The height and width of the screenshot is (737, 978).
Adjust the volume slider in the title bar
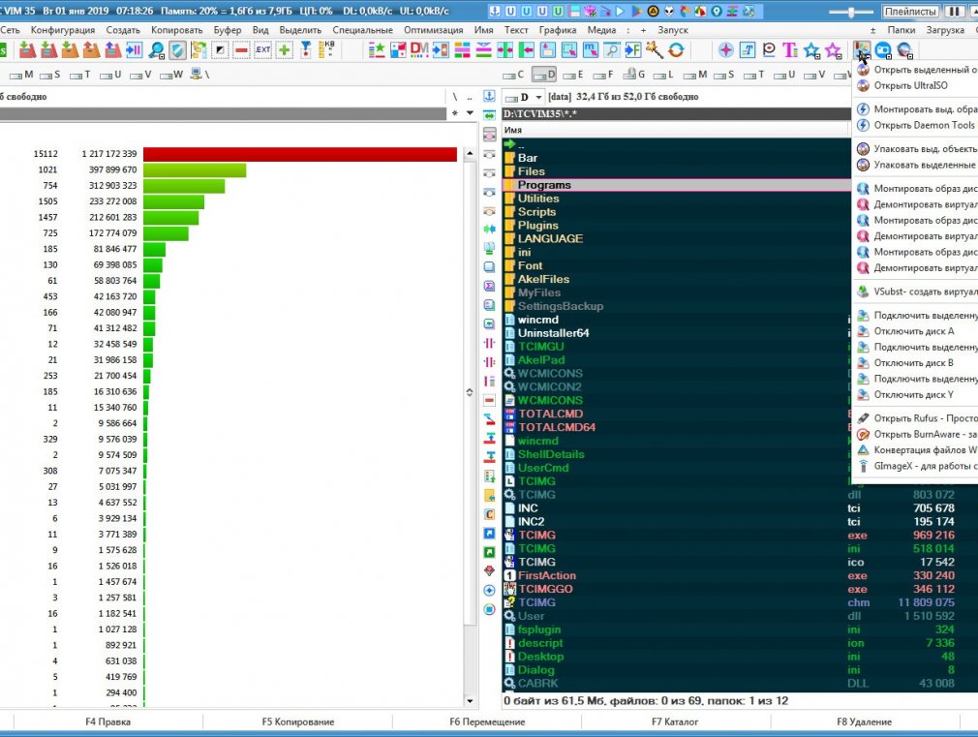851,12
